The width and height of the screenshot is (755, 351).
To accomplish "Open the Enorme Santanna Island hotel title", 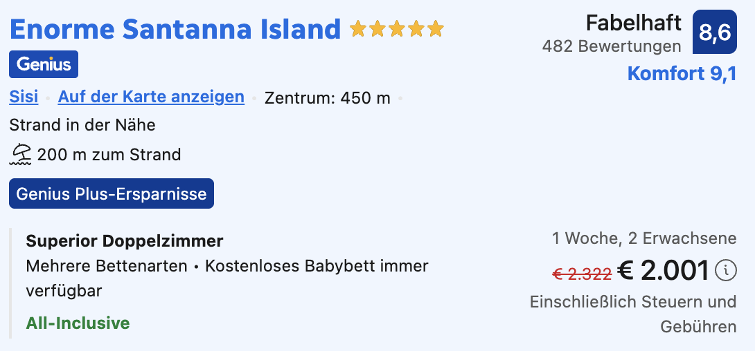I will (175, 29).
